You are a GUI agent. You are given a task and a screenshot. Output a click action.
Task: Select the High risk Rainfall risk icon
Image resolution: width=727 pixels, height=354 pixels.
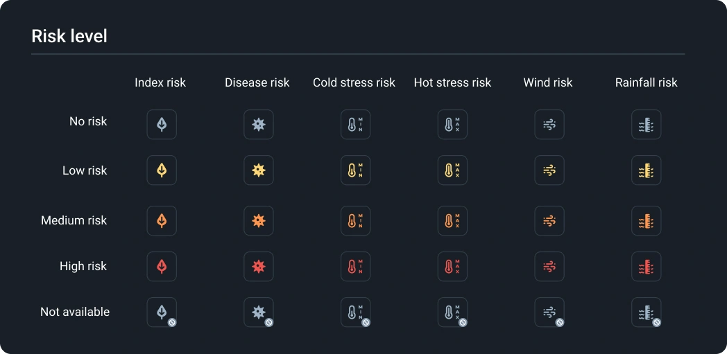pyautogui.click(x=646, y=267)
